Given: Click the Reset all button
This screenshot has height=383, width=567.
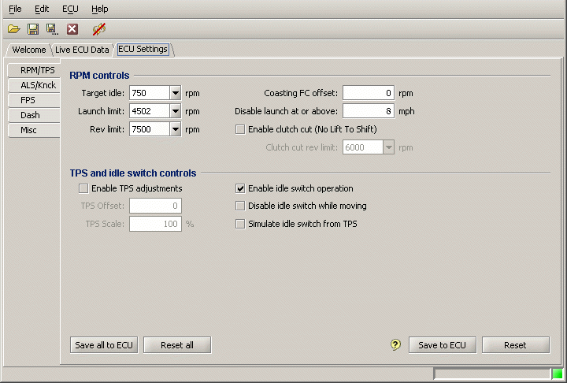Looking at the screenshot, I should [176, 345].
